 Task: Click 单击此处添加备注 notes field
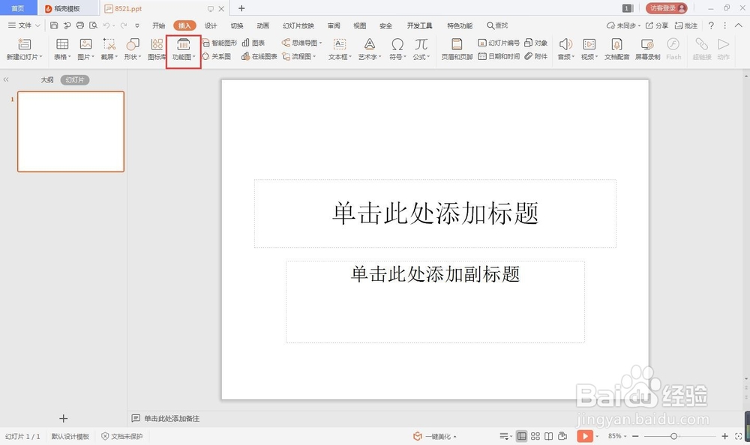172,418
